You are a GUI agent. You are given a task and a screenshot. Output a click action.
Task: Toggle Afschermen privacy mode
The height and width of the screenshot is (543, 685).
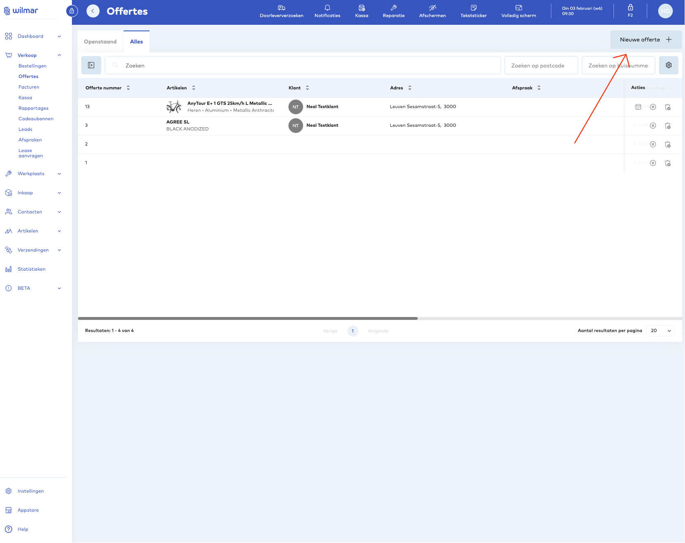[x=432, y=11]
